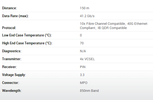153x100 pixels.
Task: Click the Data Rate (max) label
Action: 15,16
